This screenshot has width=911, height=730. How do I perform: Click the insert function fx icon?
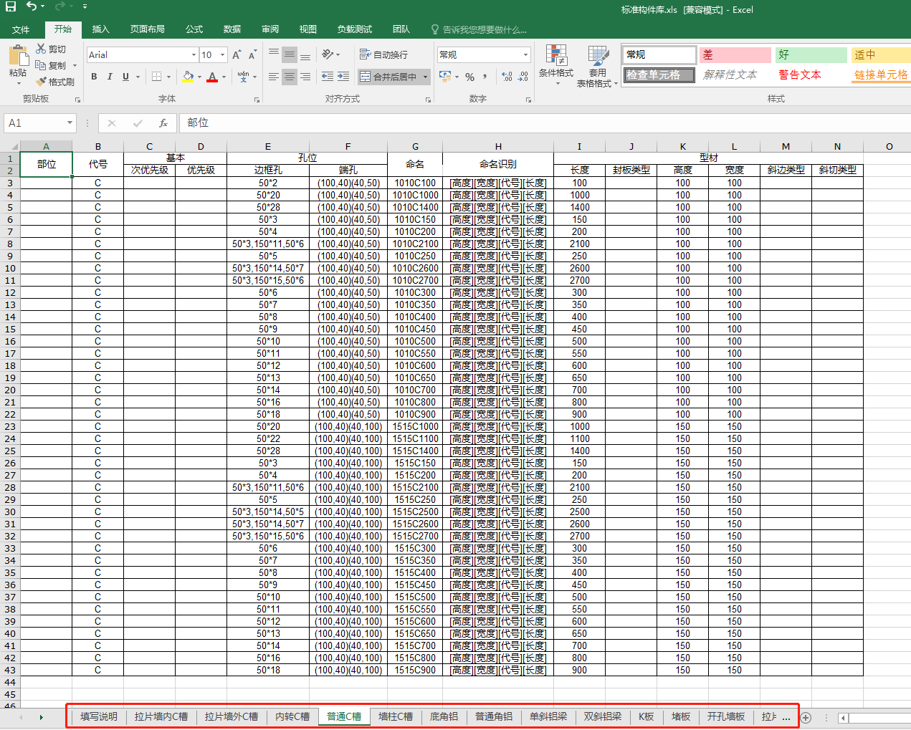163,123
